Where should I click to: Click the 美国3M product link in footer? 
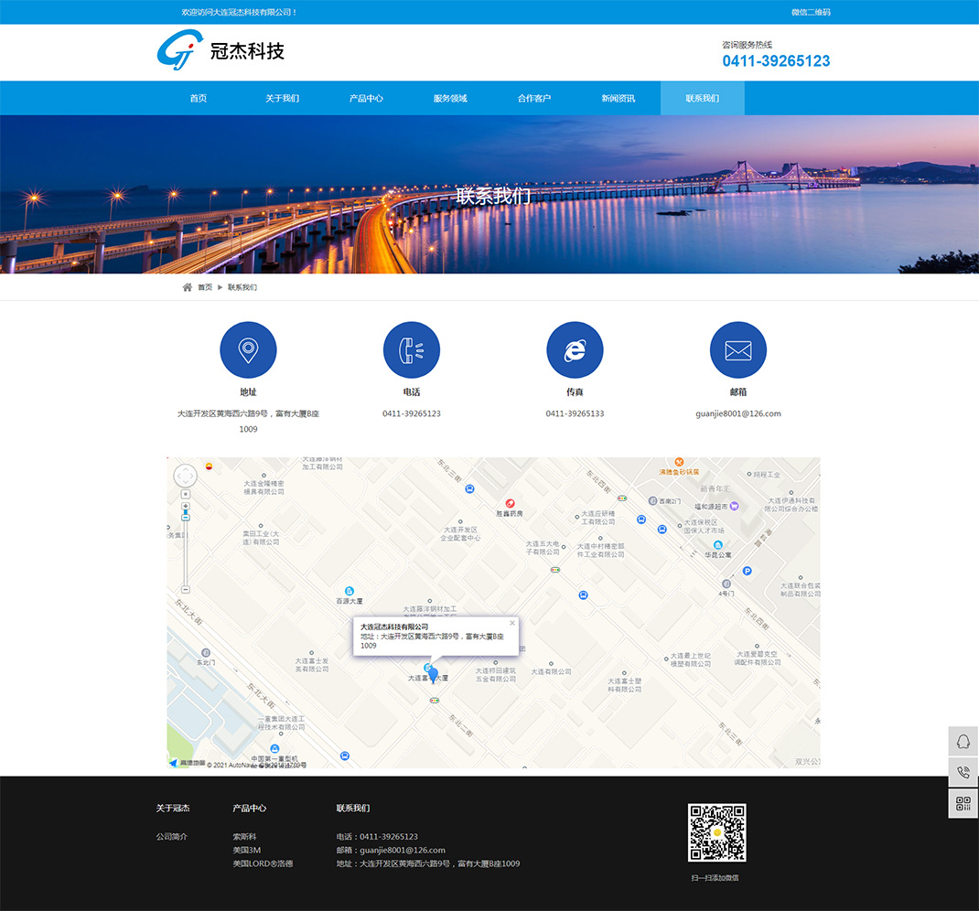(247, 850)
